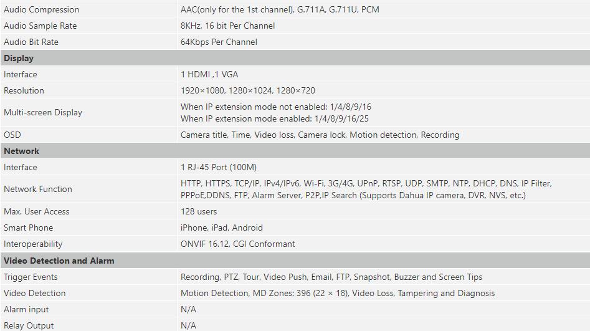590x331 pixels.
Task: Click the 8KHz, 16 bit Per Channel value
Action: coord(227,26)
